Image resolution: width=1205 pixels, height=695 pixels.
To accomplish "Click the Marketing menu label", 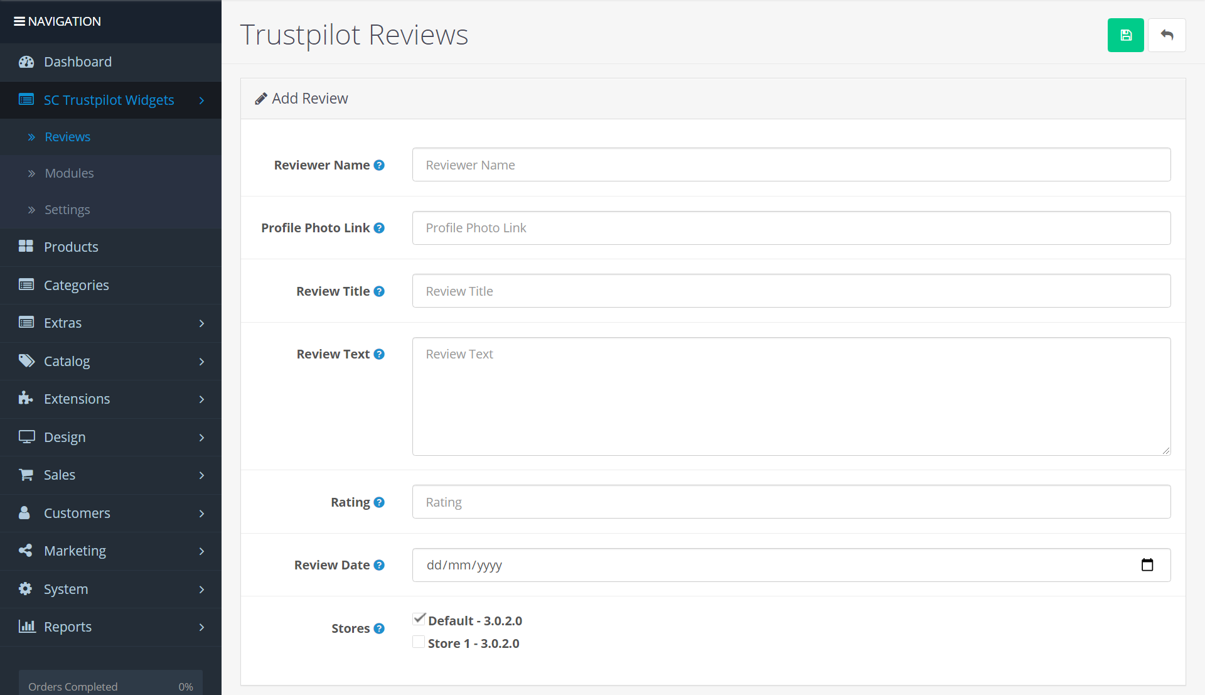I will coord(75,551).
